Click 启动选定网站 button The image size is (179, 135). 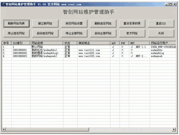click(x=45, y=33)
